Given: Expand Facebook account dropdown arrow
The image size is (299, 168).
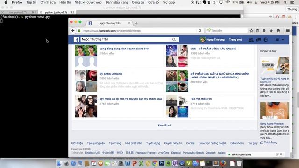Looking at the screenshot, I should point(283,40).
